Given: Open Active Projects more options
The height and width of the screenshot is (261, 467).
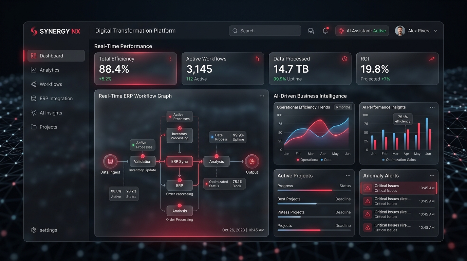Looking at the screenshot, I should (348, 176).
